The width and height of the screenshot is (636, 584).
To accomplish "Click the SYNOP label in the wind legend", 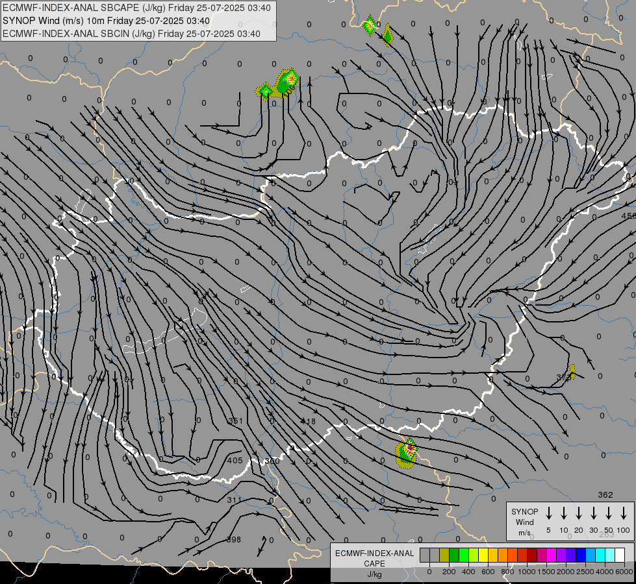I will pyautogui.click(x=524, y=512).
